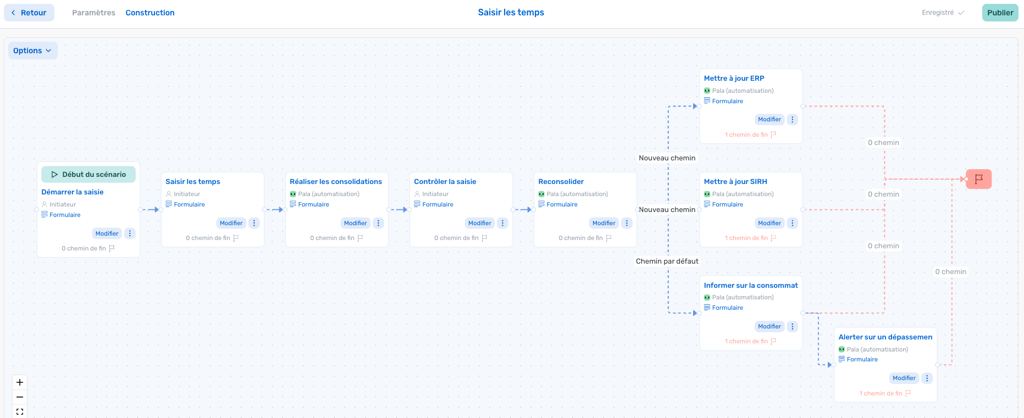Select the Construction tab
Image resolution: width=1024 pixels, height=418 pixels.
click(x=150, y=13)
